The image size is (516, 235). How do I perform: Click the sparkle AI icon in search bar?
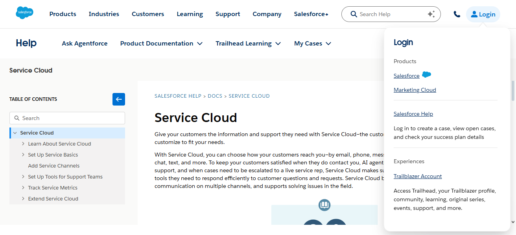[x=431, y=14]
